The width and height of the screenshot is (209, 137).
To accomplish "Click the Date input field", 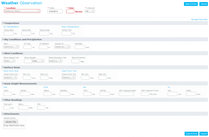I will tap(55, 11).
